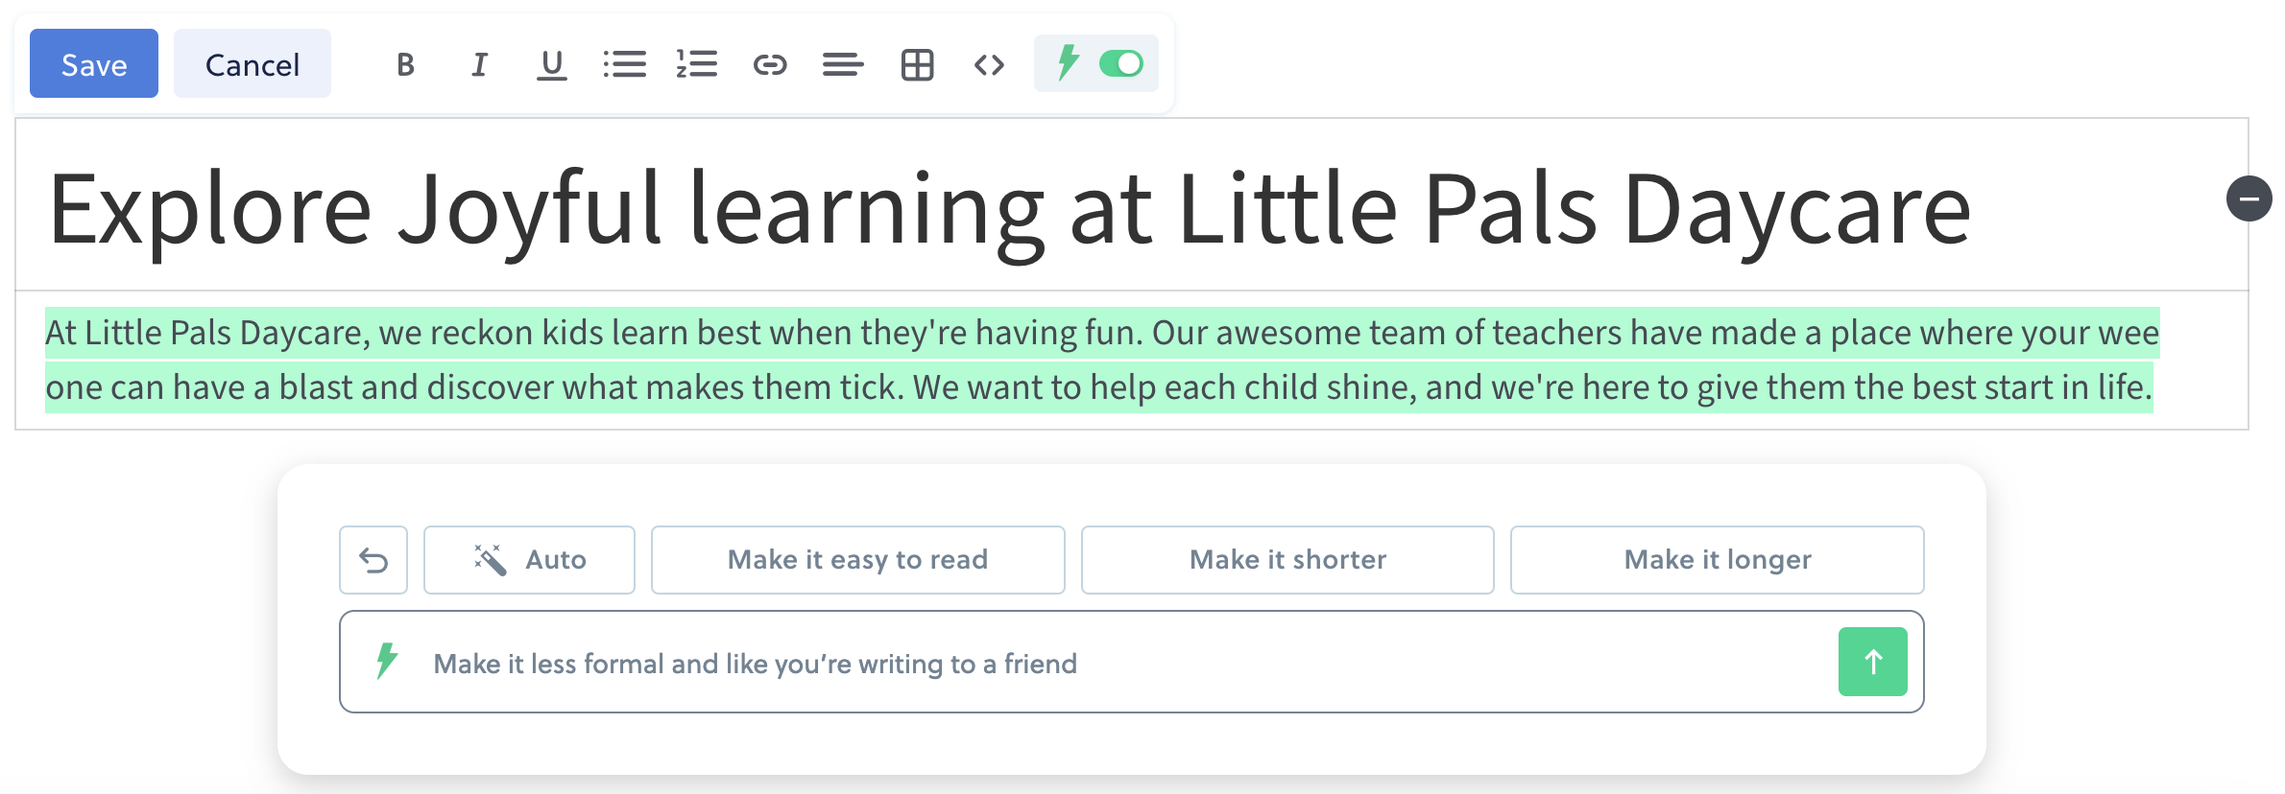Select Make it shorter
Image resolution: width=2285 pixels, height=794 pixels.
(x=1287, y=560)
